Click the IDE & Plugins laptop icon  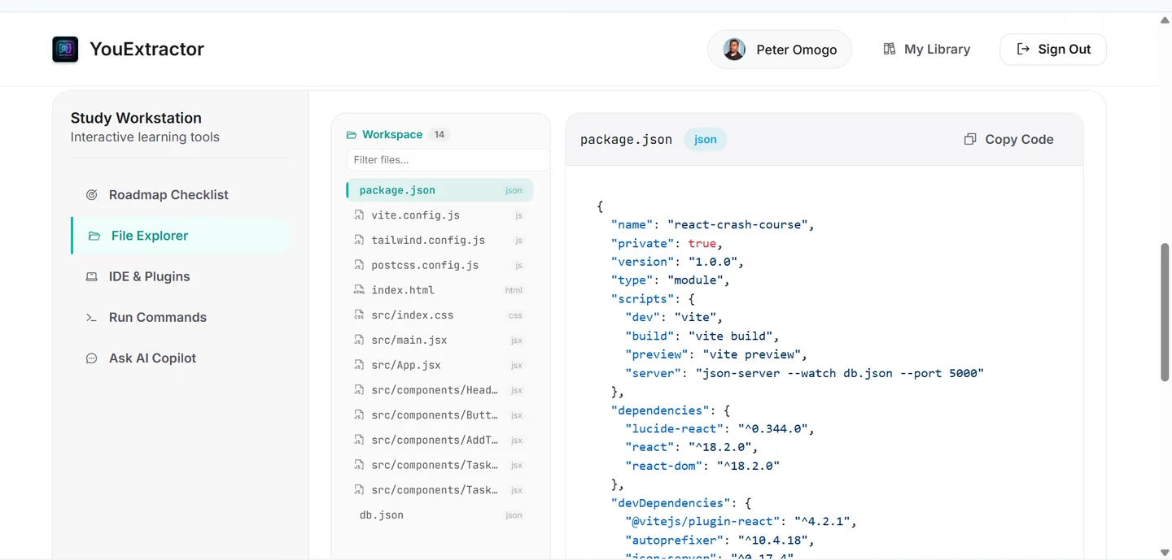pos(92,276)
